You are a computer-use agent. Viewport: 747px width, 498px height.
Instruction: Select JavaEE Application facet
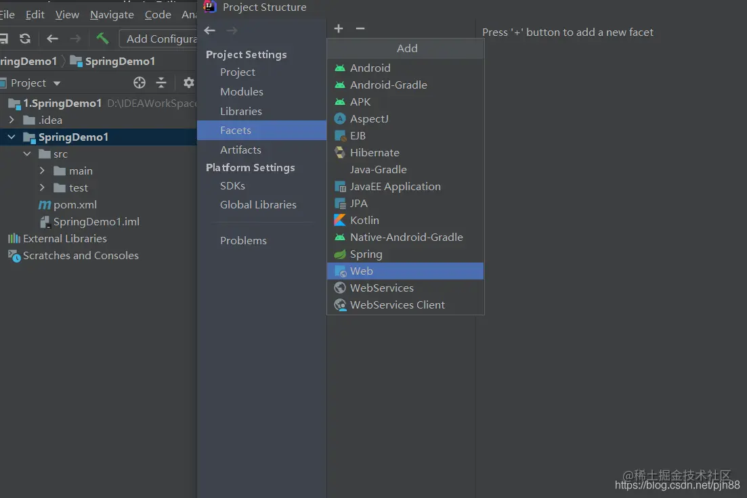tap(406, 187)
